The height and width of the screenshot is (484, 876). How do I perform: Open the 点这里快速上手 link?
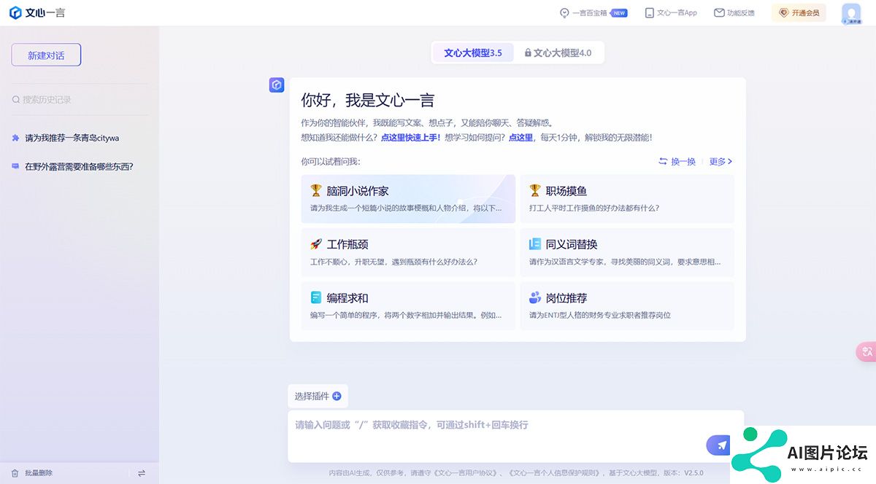[410, 137]
